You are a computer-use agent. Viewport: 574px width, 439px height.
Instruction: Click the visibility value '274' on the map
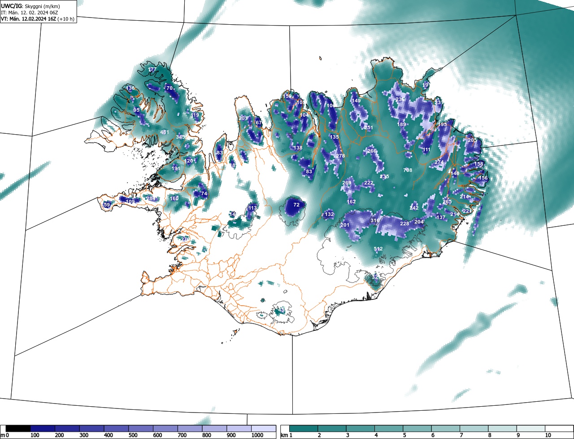tap(439, 162)
